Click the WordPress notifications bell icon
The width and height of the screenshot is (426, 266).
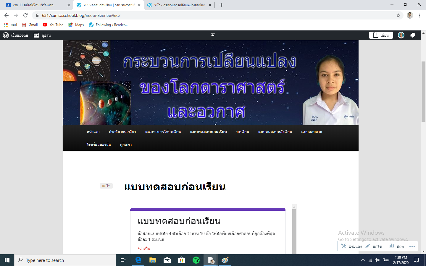(412, 35)
